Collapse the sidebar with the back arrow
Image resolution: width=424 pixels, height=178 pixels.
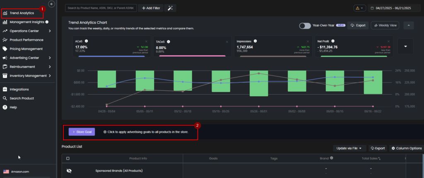pyautogui.click(x=51, y=4)
